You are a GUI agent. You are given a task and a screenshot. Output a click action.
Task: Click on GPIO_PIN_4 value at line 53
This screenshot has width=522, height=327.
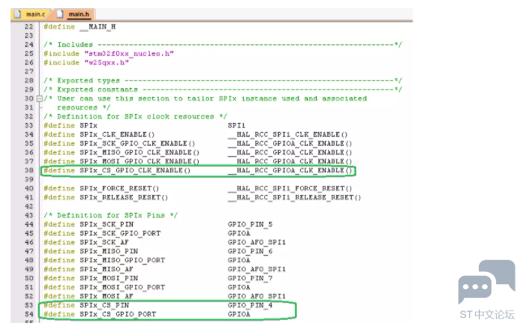point(250,305)
